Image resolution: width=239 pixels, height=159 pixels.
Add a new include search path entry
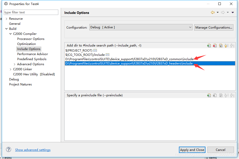[x=209, y=46]
